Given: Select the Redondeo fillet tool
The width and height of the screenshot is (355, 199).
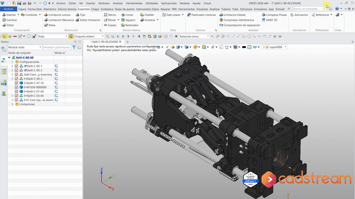Looking at the screenshot, I should tap(130, 25).
